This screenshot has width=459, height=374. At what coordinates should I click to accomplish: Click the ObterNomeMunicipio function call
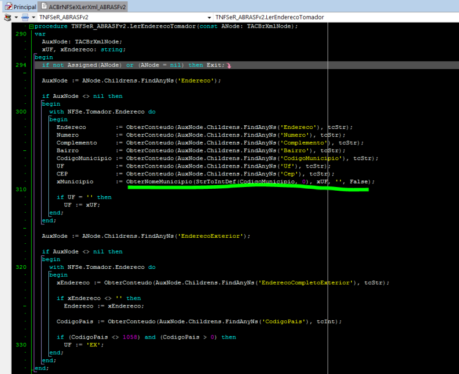[159, 182]
